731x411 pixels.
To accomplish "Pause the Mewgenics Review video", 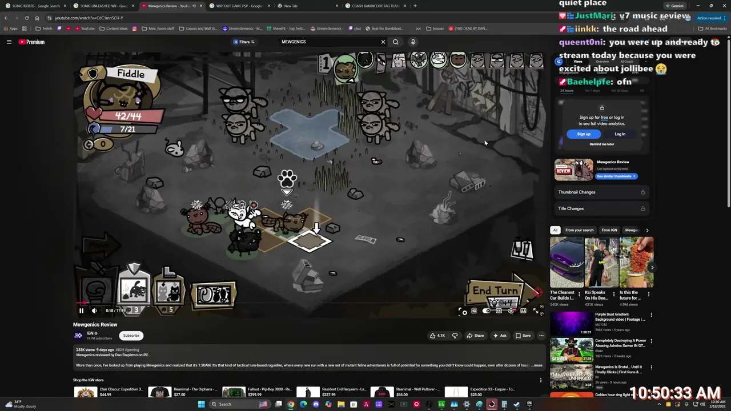I will point(81,311).
